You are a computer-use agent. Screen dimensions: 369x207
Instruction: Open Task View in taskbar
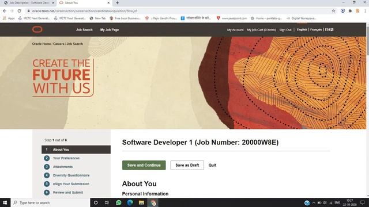107,202
